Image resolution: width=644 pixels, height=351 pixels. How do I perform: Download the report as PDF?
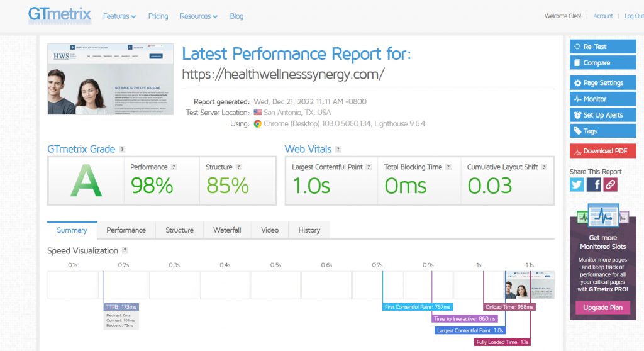coord(602,151)
